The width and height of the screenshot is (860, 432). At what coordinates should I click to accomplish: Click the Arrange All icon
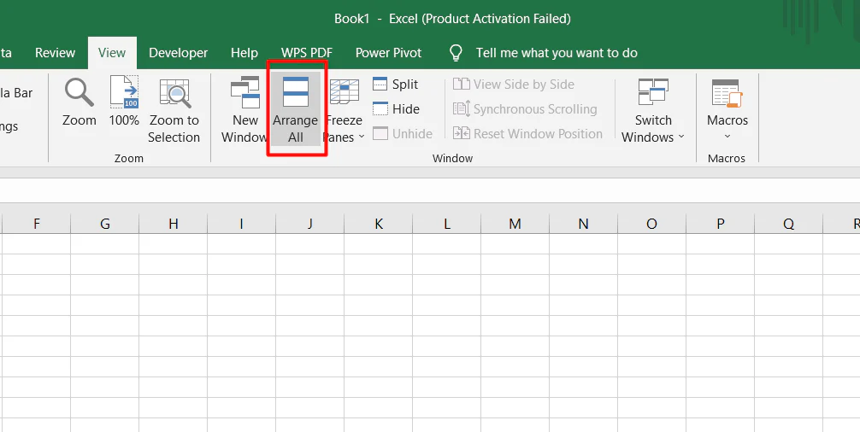(x=295, y=91)
